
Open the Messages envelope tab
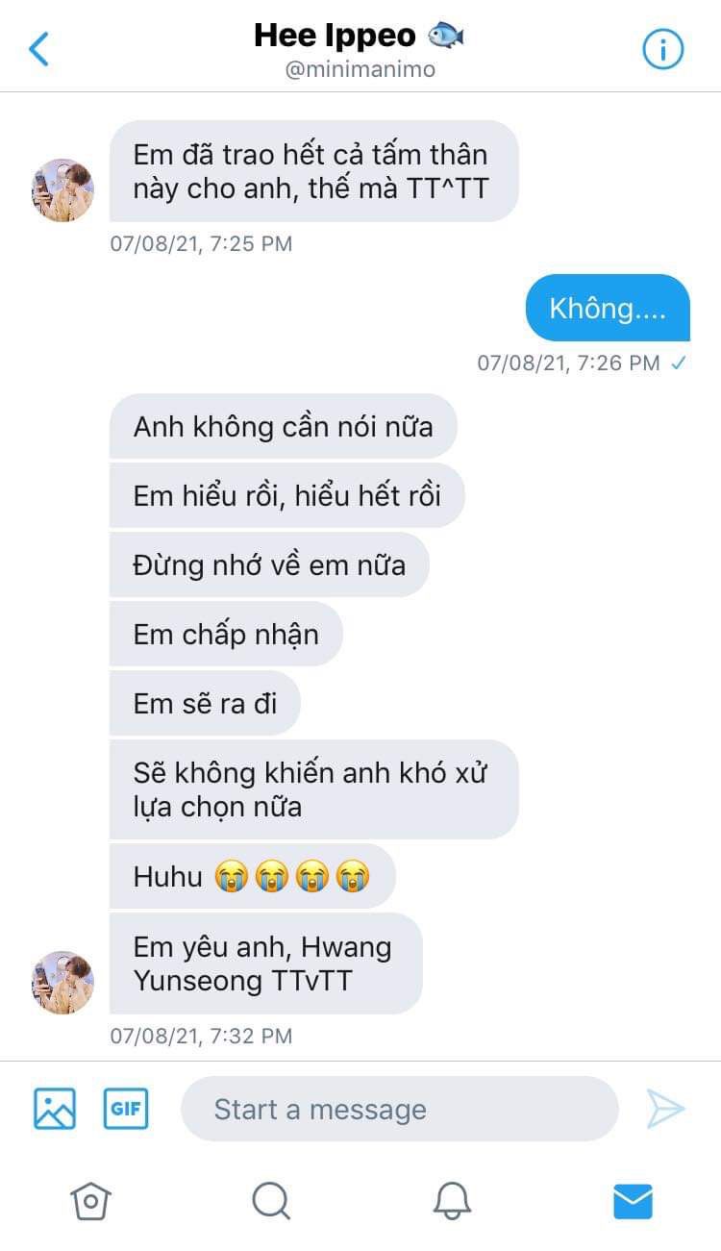coord(633,1200)
